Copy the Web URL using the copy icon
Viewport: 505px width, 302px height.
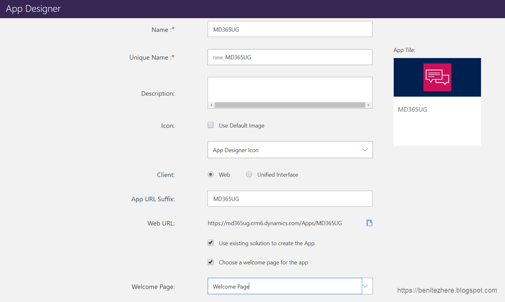369,223
